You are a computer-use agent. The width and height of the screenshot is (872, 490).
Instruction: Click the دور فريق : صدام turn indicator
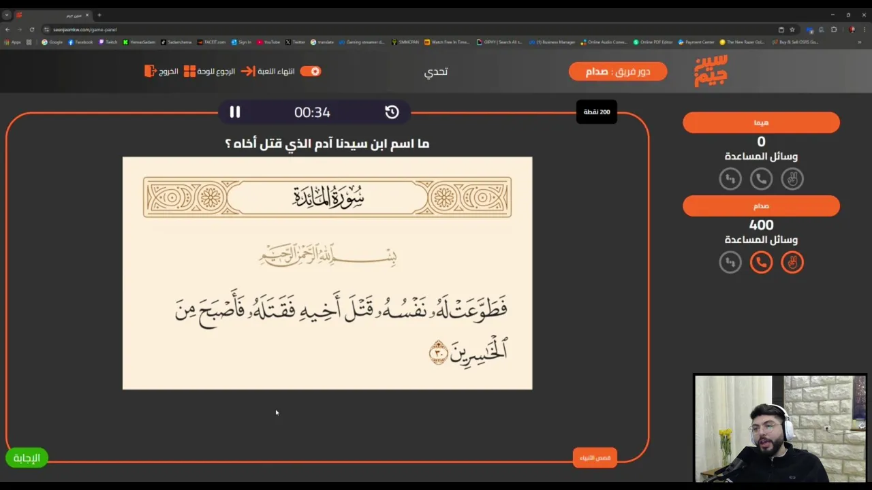(x=618, y=71)
